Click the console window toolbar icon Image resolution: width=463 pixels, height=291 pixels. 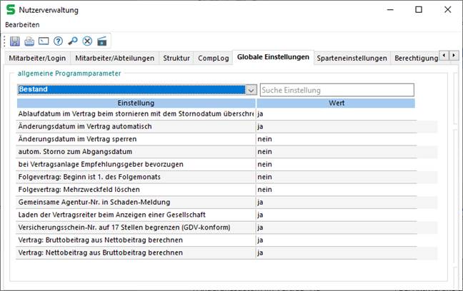coord(43,41)
